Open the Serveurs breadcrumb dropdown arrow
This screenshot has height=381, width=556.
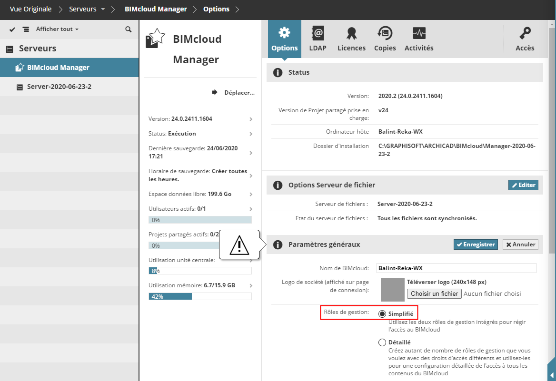point(103,9)
